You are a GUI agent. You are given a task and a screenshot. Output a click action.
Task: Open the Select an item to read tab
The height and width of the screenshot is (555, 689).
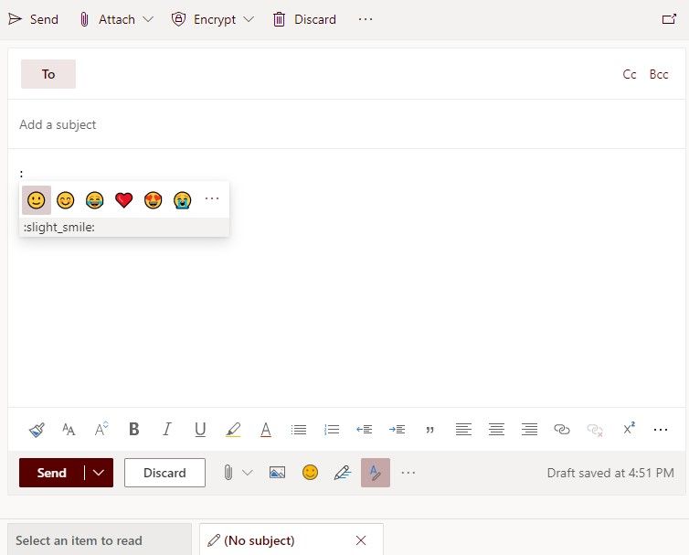[79, 540]
